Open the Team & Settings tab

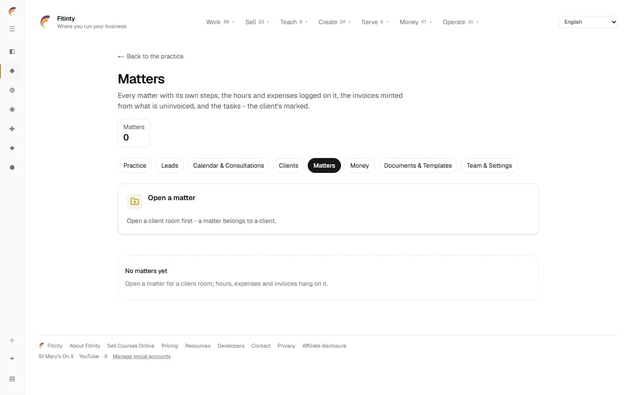tap(489, 165)
